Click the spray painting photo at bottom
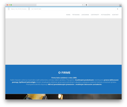 coord(63,97)
